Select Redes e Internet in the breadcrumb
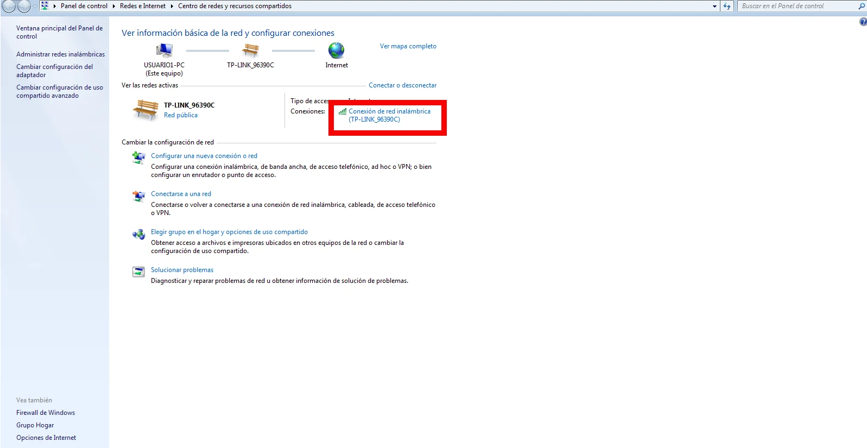Screen dimensions: 867x448 pos(143,6)
